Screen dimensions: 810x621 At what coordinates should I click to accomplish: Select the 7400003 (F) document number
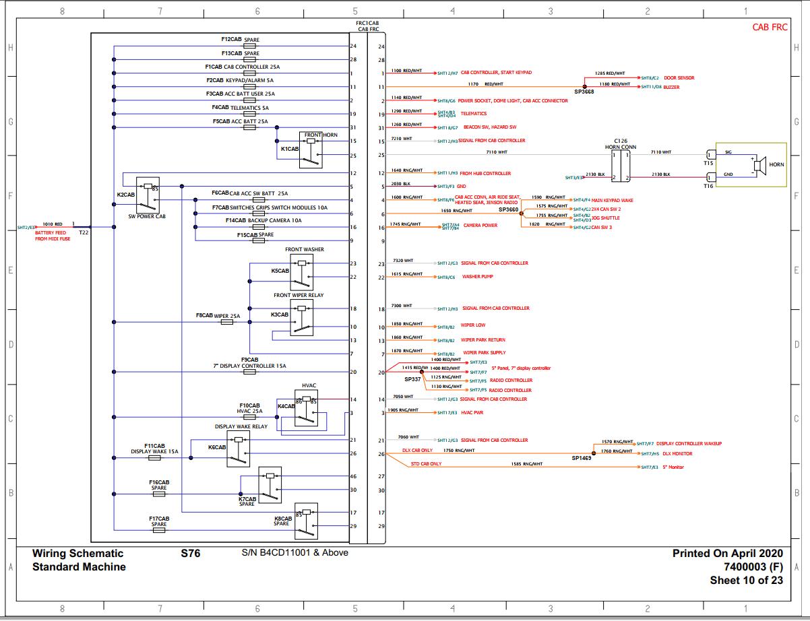pyautogui.click(x=753, y=566)
